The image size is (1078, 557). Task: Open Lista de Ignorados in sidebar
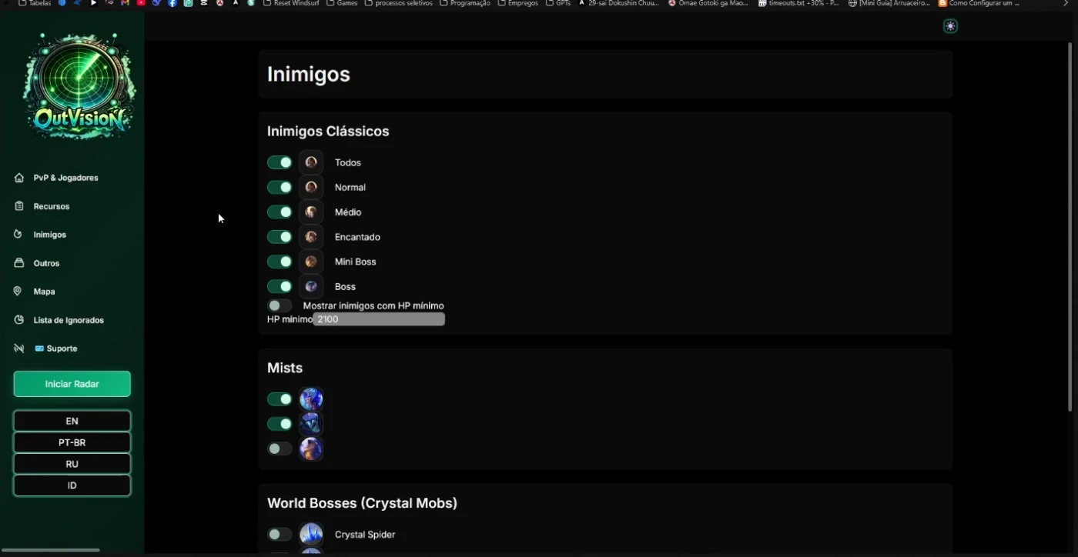[x=69, y=320]
